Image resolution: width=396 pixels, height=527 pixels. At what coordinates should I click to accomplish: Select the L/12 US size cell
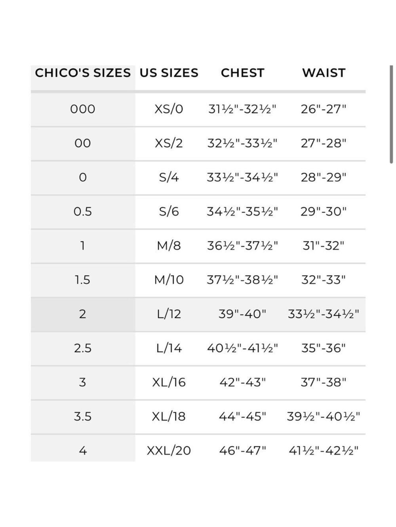coord(169,314)
